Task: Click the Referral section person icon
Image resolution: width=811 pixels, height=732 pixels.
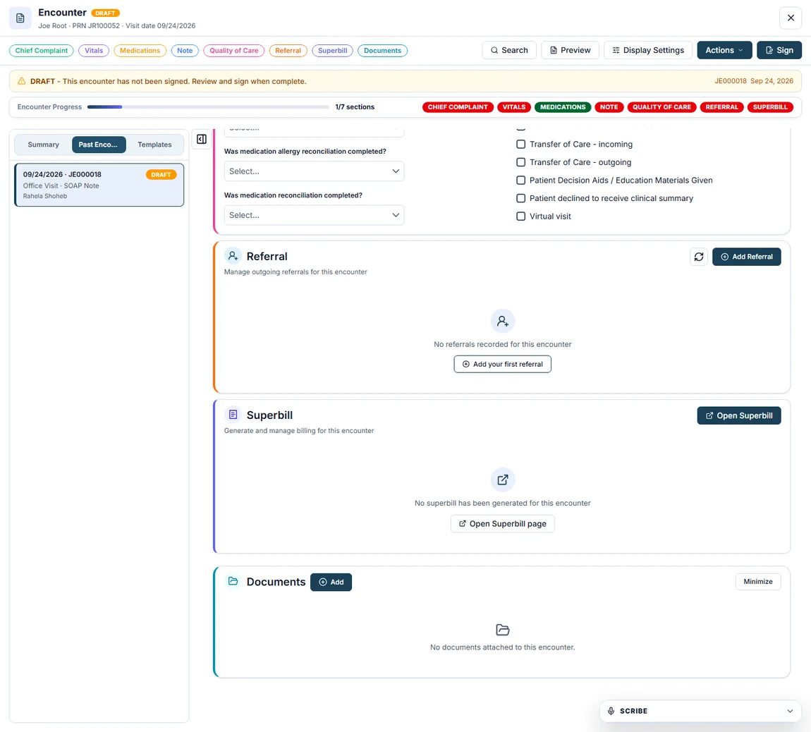Action: (233, 256)
